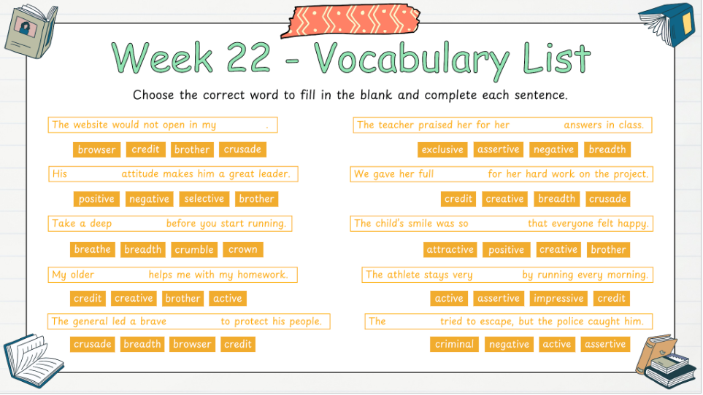Pick the 'breathe' answer option

[x=93, y=249]
